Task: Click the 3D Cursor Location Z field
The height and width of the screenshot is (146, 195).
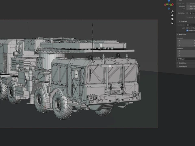Action: pos(186,45)
